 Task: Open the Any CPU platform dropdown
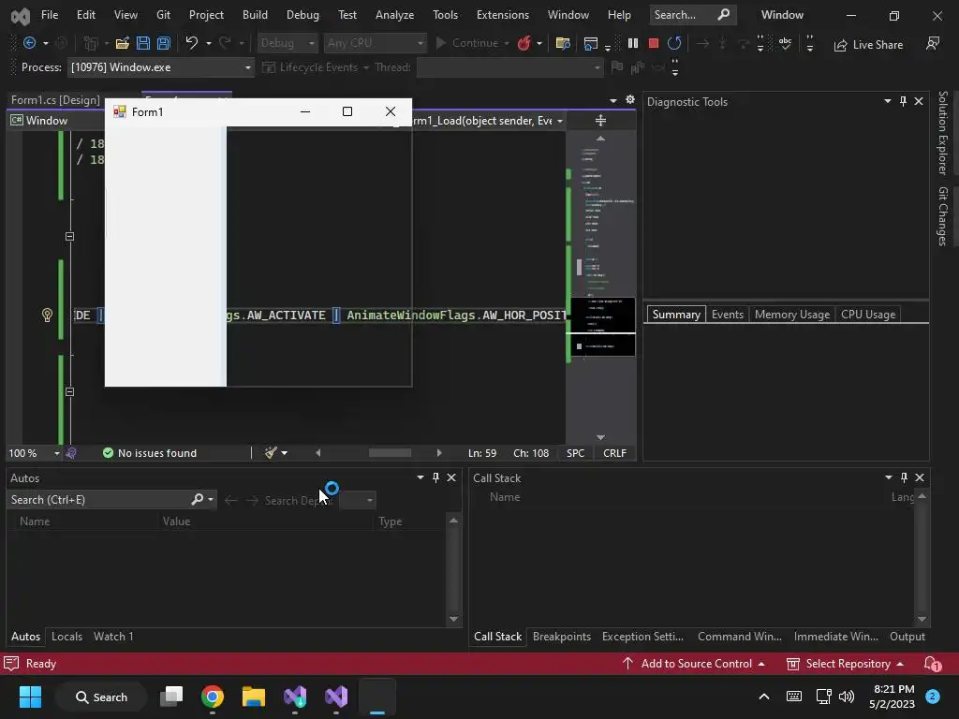(x=375, y=43)
